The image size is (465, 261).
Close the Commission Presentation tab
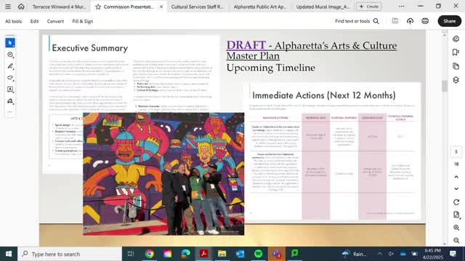pyautogui.click(x=161, y=7)
